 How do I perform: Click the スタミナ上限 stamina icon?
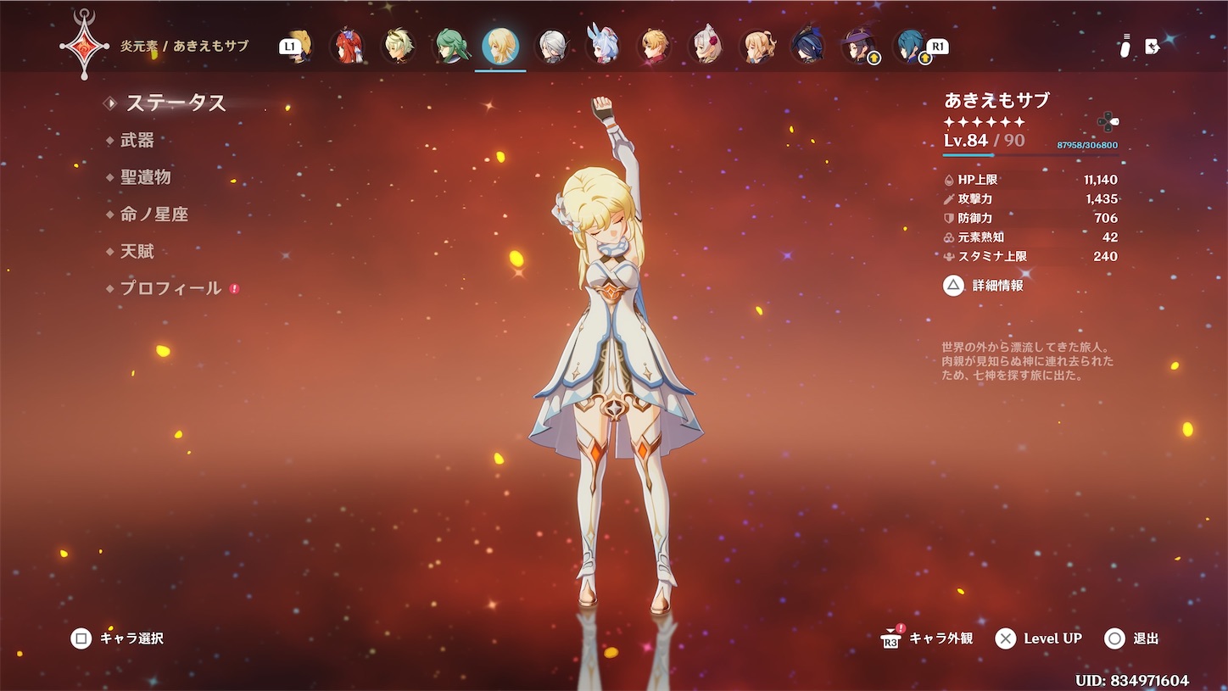(x=949, y=256)
